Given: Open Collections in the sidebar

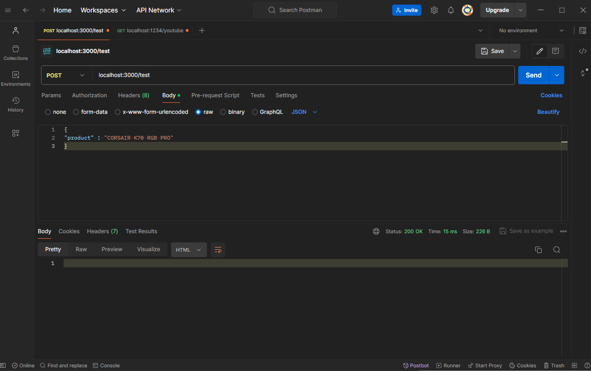Looking at the screenshot, I should [x=16, y=53].
